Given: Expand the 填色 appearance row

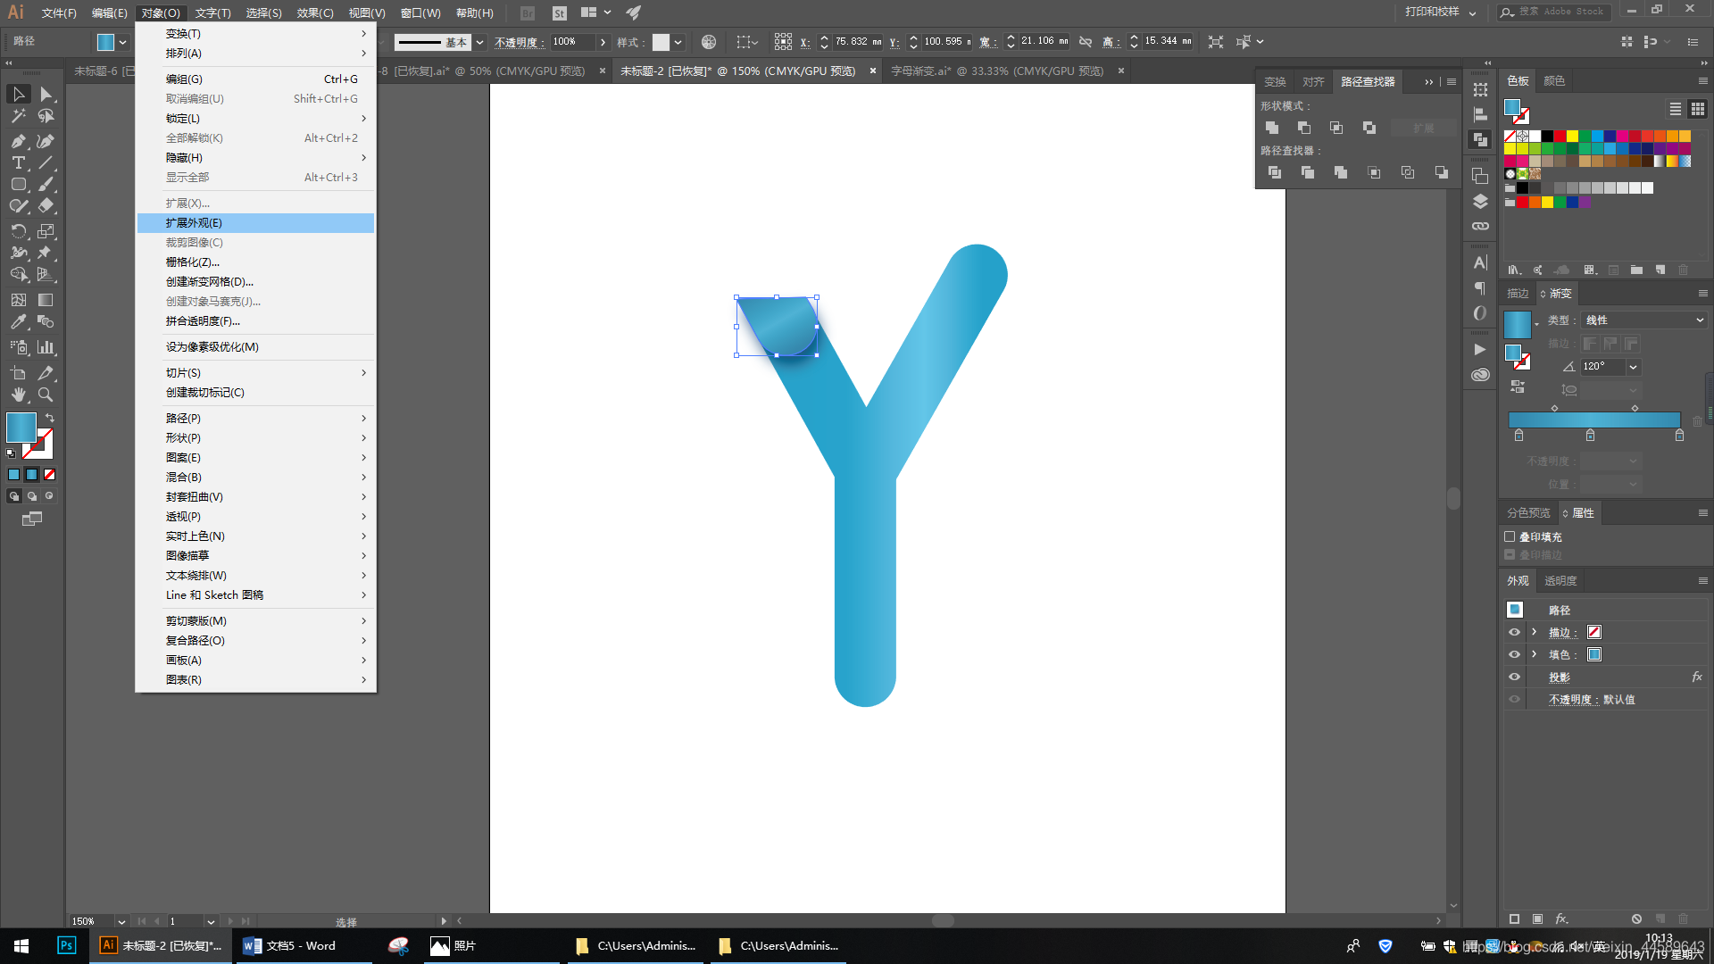Looking at the screenshot, I should (x=1535, y=654).
